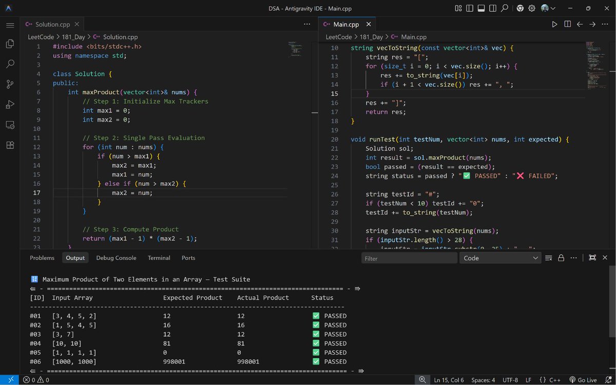
Task: Split the Main.cpp editor right
Action: pyautogui.click(x=567, y=24)
